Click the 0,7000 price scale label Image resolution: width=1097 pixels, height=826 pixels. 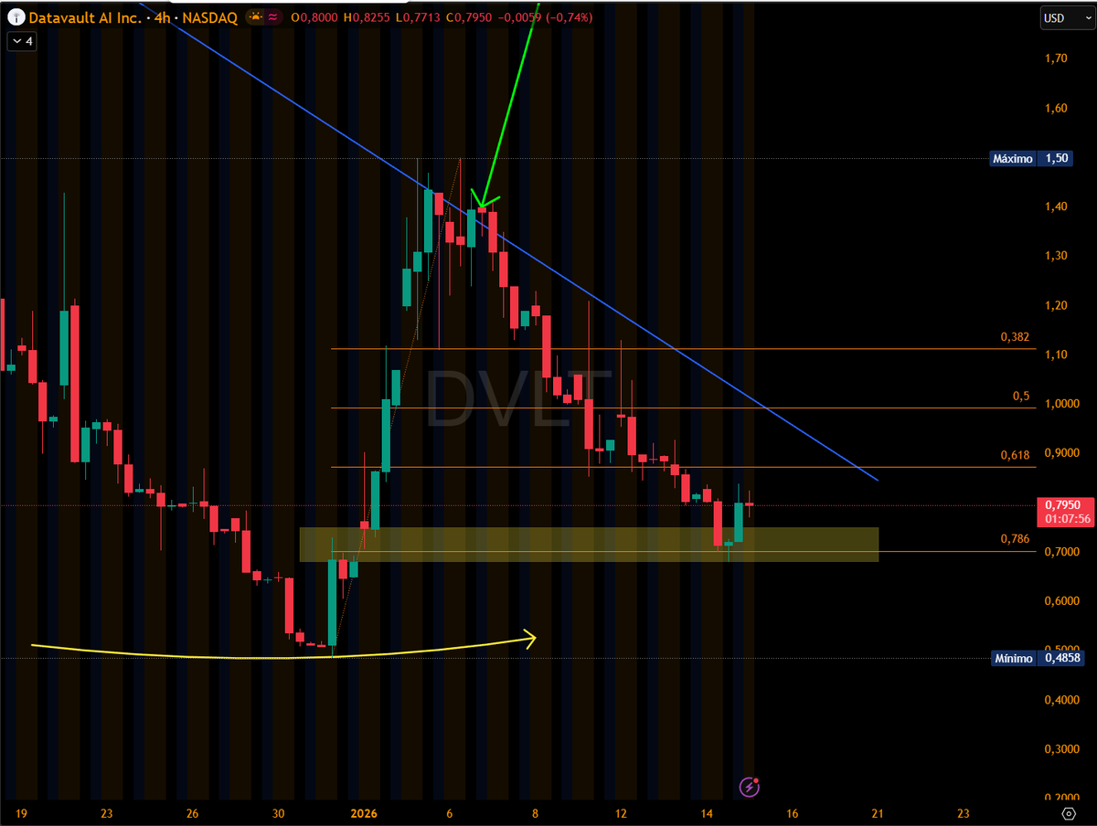pyautogui.click(x=1060, y=552)
